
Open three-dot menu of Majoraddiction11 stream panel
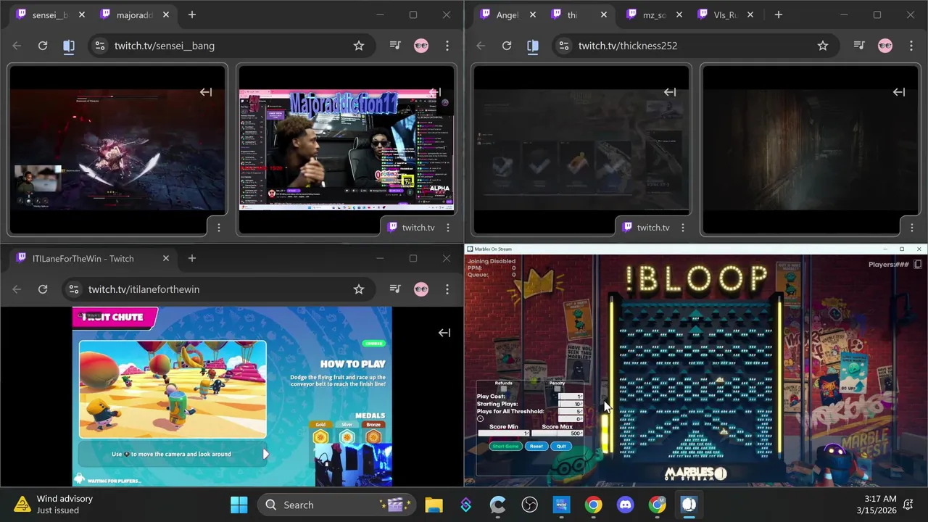(x=448, y=228)
